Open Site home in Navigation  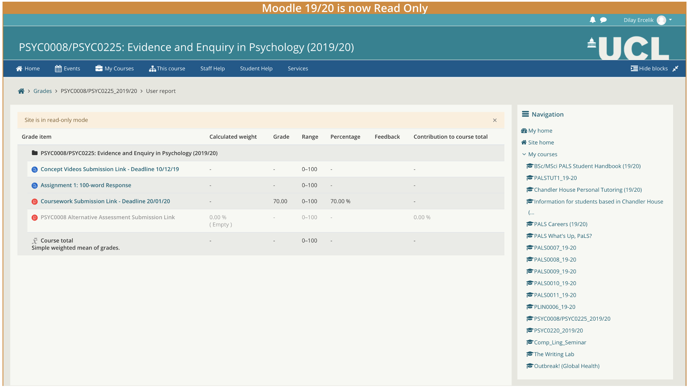click(x=541, y=142)
